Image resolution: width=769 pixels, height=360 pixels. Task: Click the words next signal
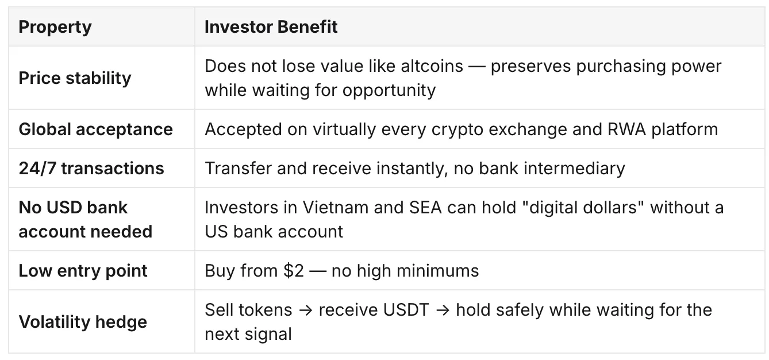point(248,334)
